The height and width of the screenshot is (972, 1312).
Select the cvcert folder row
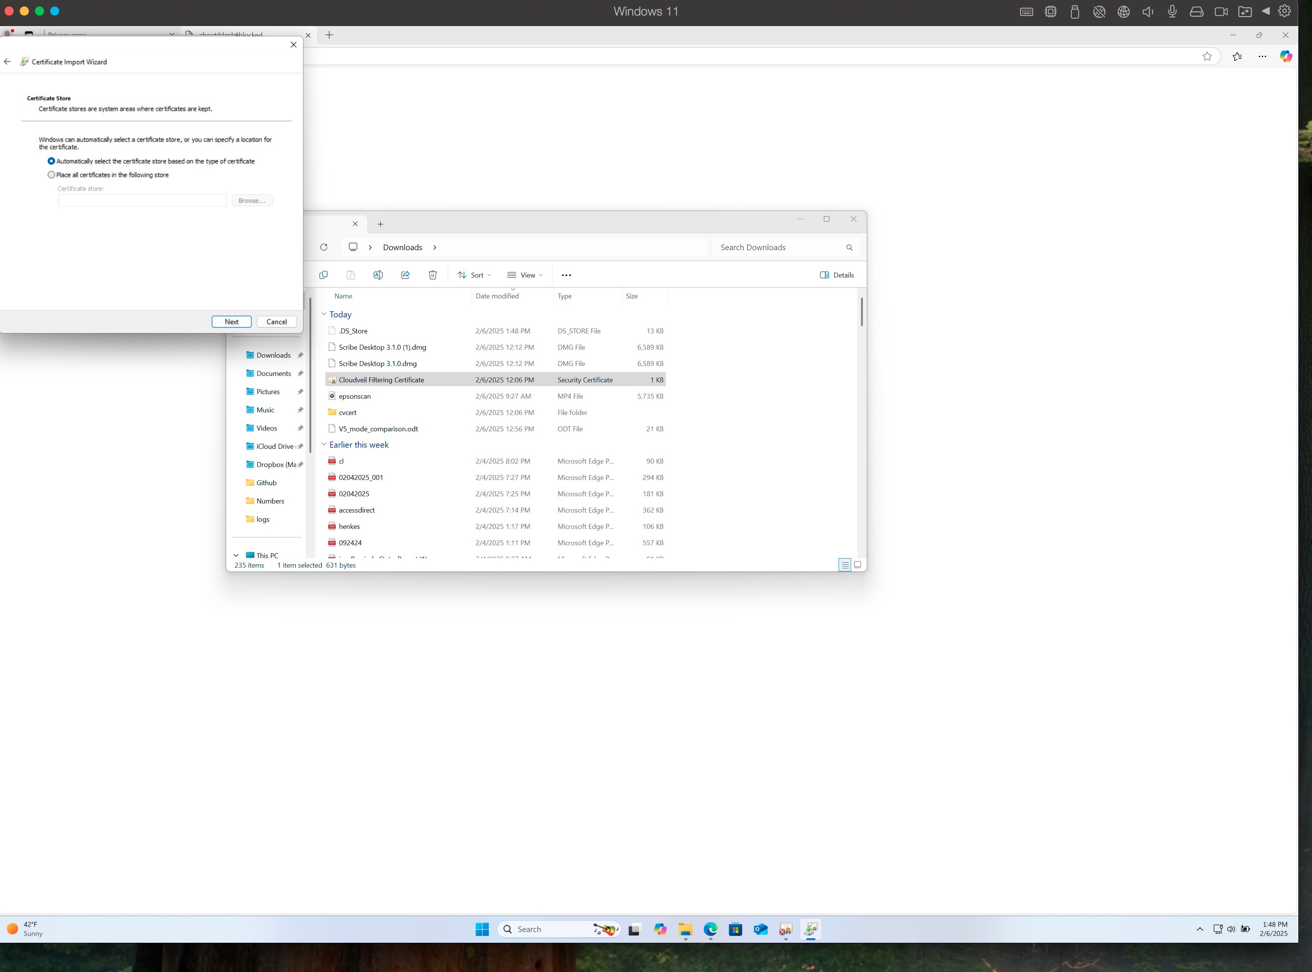tap(495, 412)
